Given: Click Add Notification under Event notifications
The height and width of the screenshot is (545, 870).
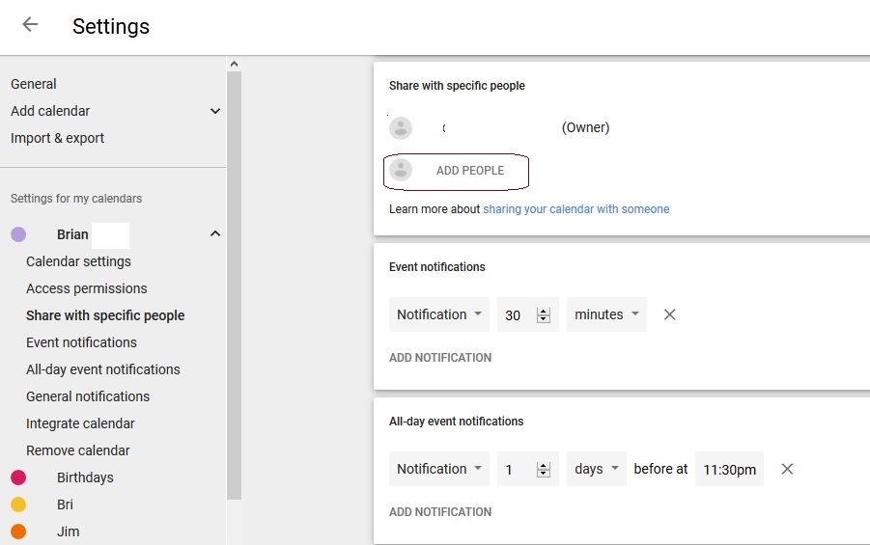Looking at the screenshot, I should (440, 358).
